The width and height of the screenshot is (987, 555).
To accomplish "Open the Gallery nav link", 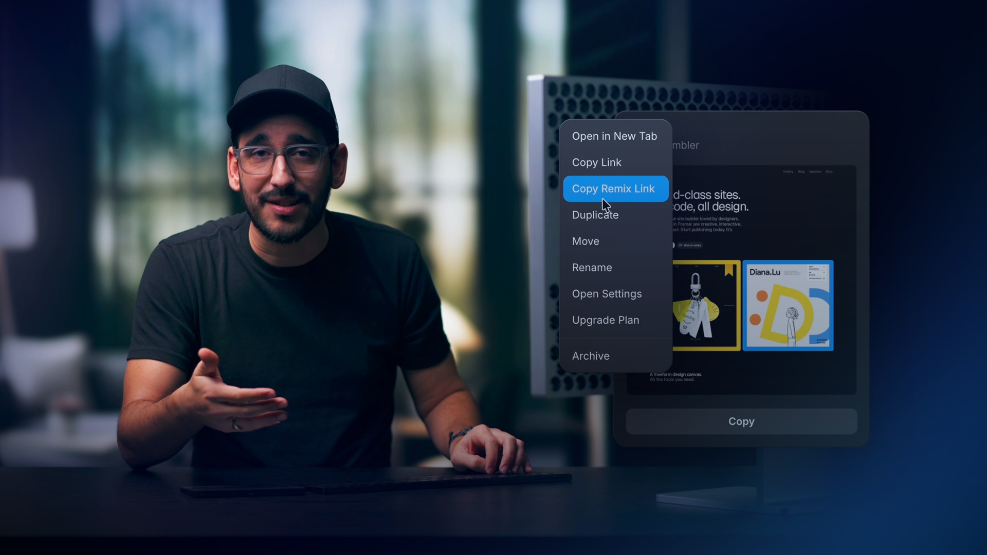I will tap(788, 172).
